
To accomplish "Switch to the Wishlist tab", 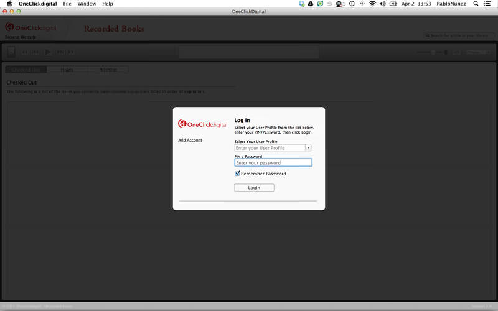I will (x=108, y=70).
